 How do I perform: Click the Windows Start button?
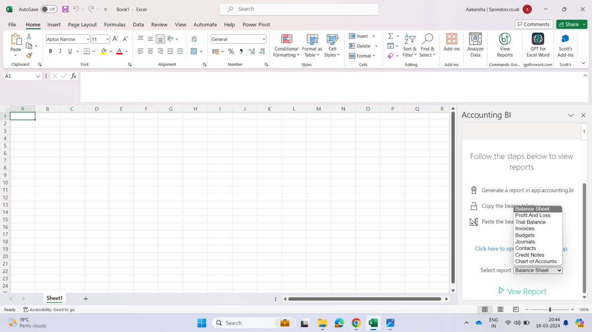(x=202, y=323)
